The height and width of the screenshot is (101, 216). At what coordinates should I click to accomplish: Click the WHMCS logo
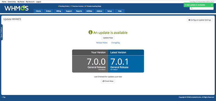(x=16, y=8)
